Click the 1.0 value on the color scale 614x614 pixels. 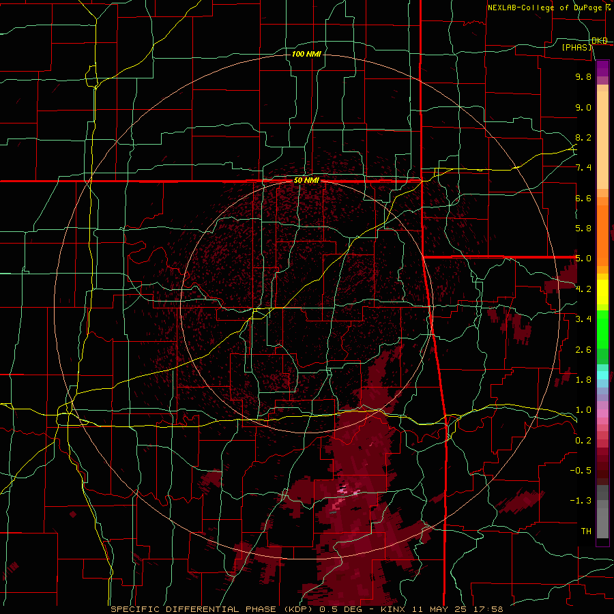coord(583,411)
